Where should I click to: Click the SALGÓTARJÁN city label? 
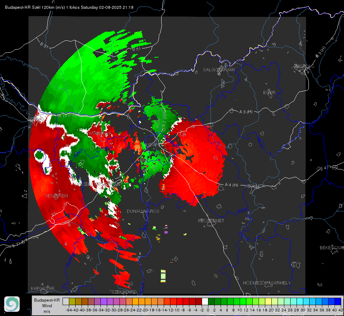coord(219,70)
